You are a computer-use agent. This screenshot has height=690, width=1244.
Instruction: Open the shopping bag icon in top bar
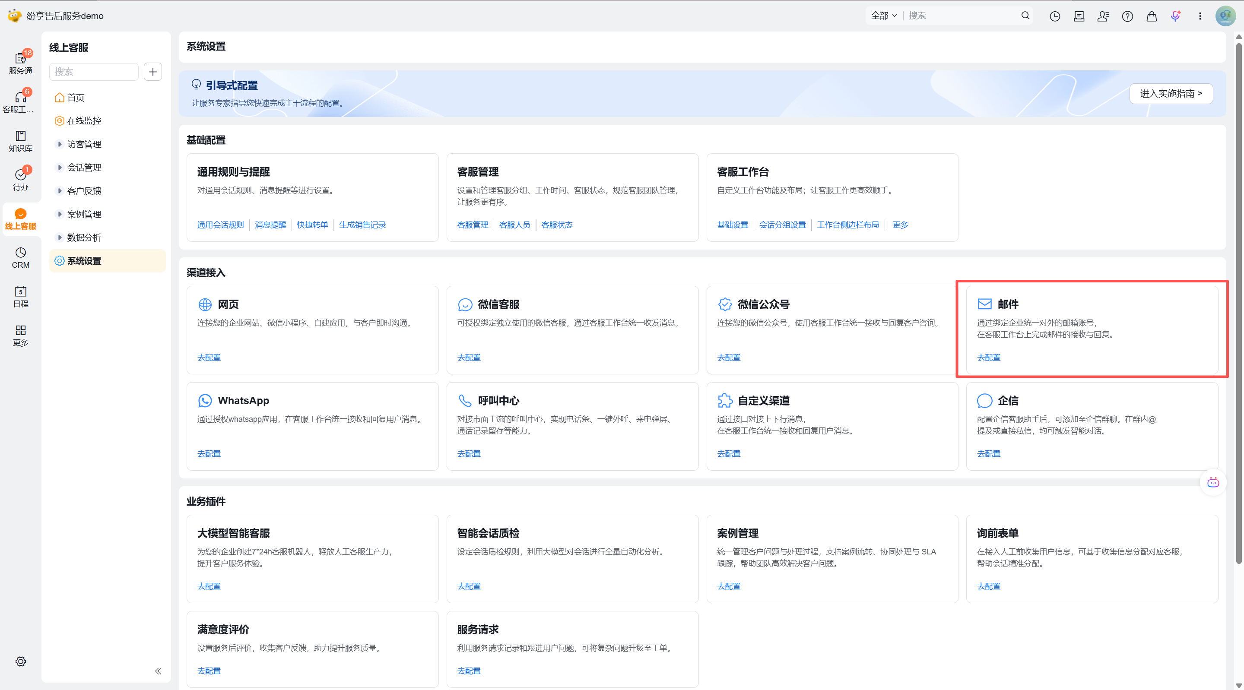(x=1151, y=16)
